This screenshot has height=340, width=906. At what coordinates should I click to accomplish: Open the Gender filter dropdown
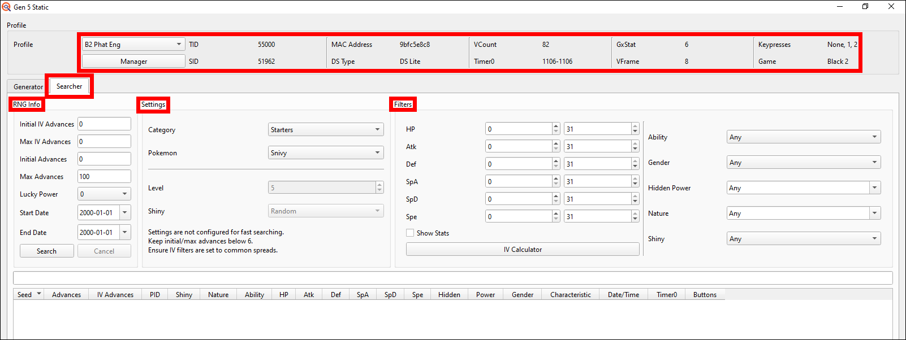(x=804, y=162)
